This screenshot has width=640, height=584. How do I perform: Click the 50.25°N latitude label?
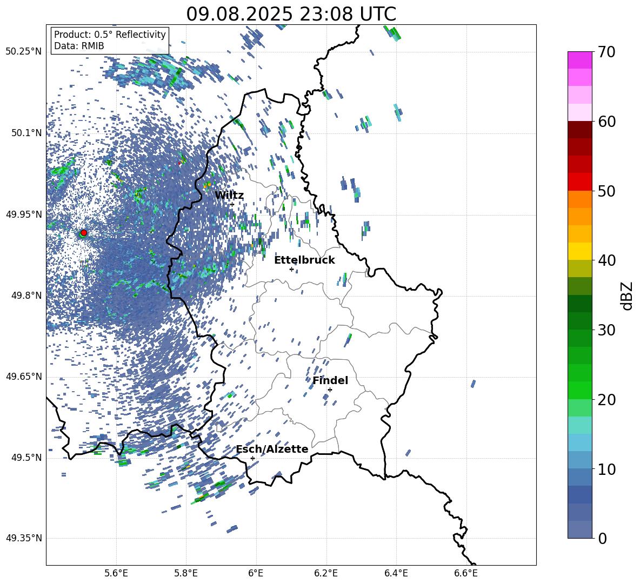point(24,52)
